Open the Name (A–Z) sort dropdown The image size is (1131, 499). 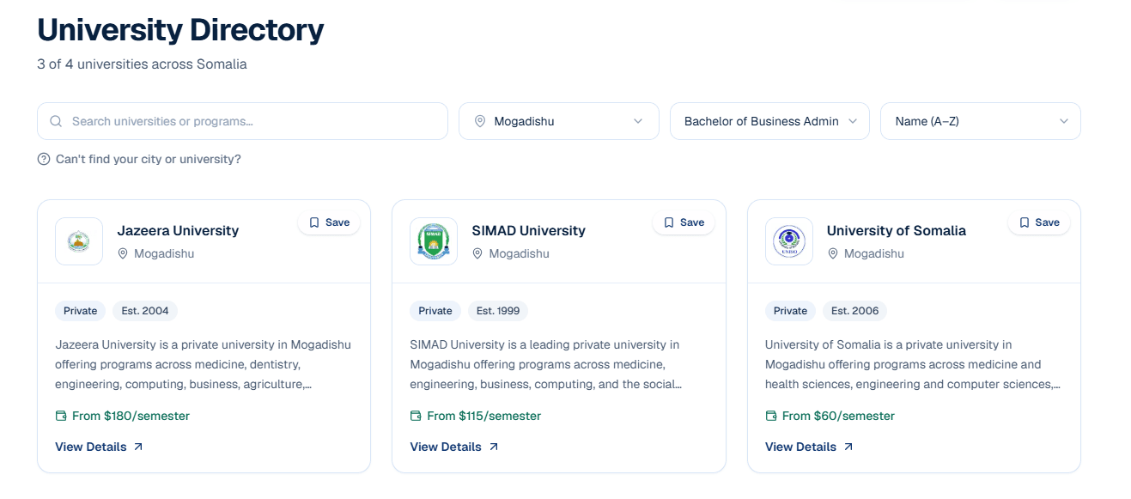[981, 121]
